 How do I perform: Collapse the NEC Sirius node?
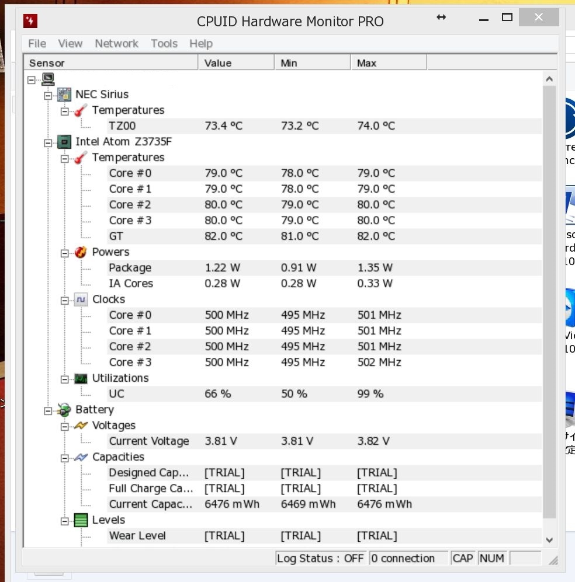48,96
